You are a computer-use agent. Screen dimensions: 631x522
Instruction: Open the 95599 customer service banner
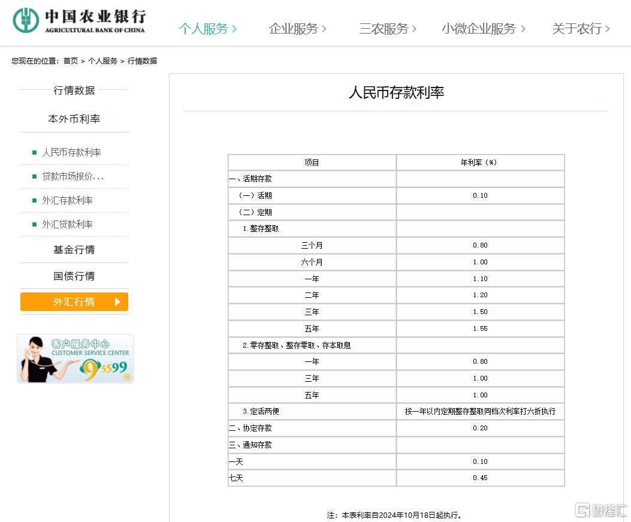pos(76,358)
